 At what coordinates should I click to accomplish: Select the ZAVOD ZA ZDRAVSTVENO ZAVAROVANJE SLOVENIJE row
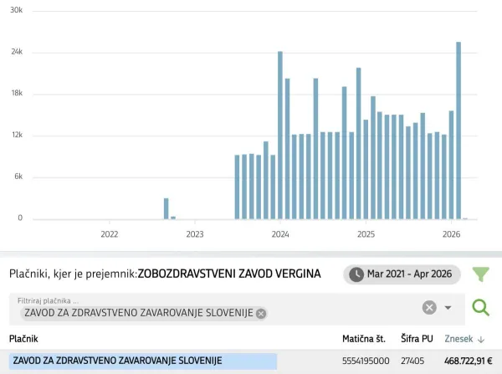pyautogui.click(x=251, y=361)
